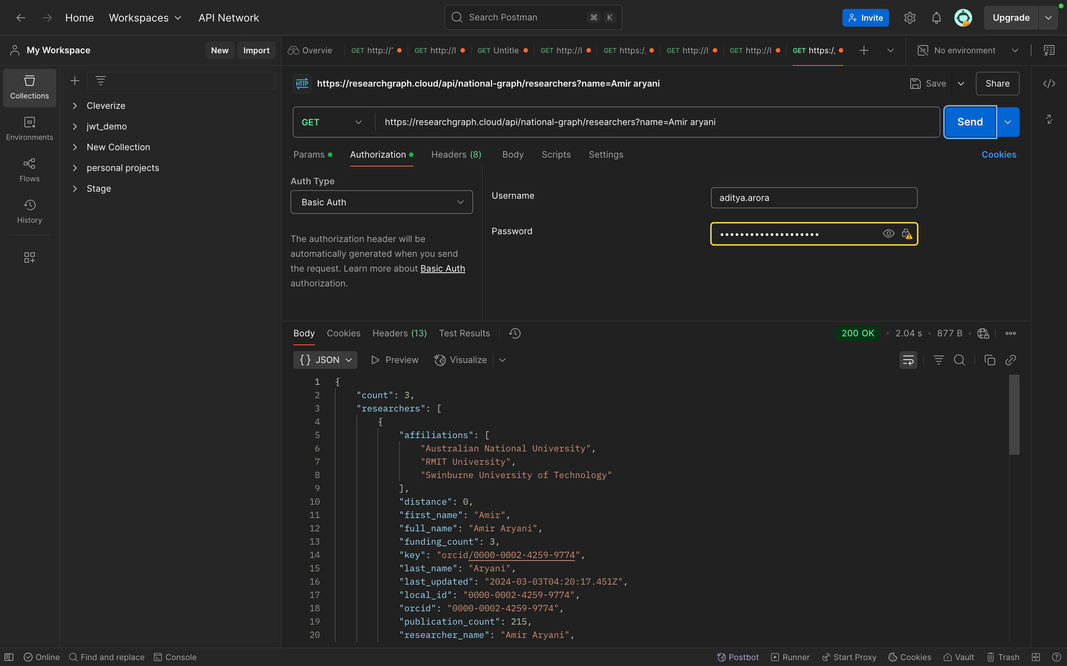1067x666 pixels.
Task: Expand the personal projects collection
Action: [x=75, y=168]
